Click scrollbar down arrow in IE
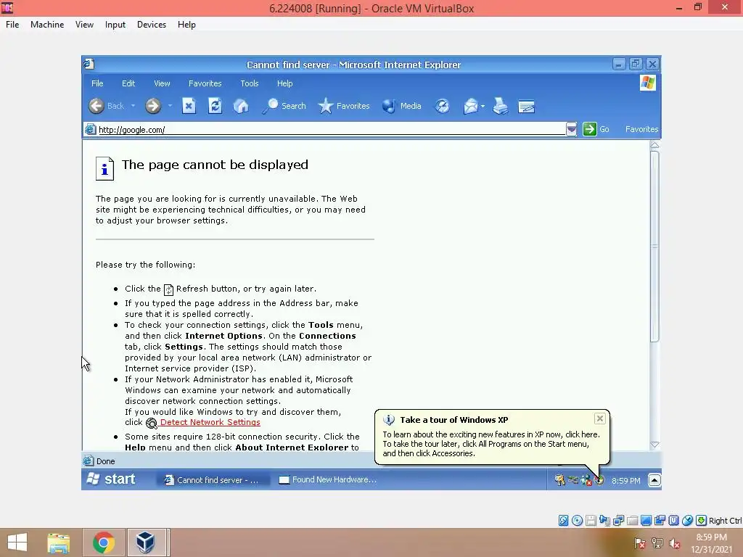The height and width of the screenshot is (557, 743). coord(655,445)
